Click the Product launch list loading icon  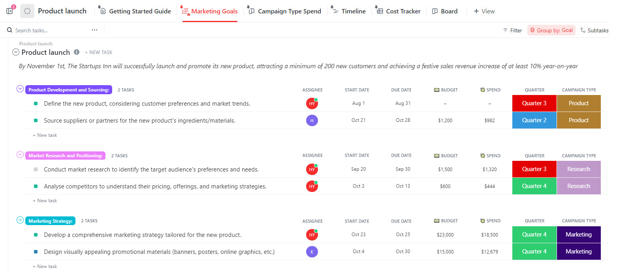[27, 11]
